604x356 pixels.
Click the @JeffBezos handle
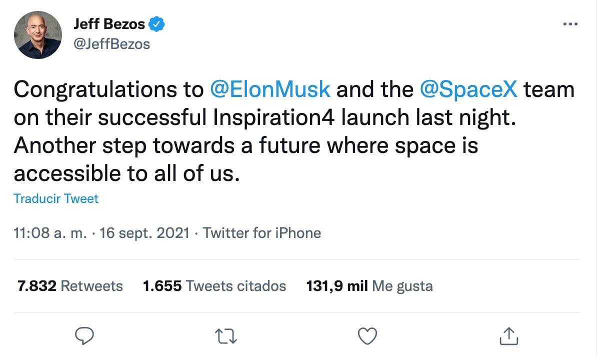pos(111,44)
